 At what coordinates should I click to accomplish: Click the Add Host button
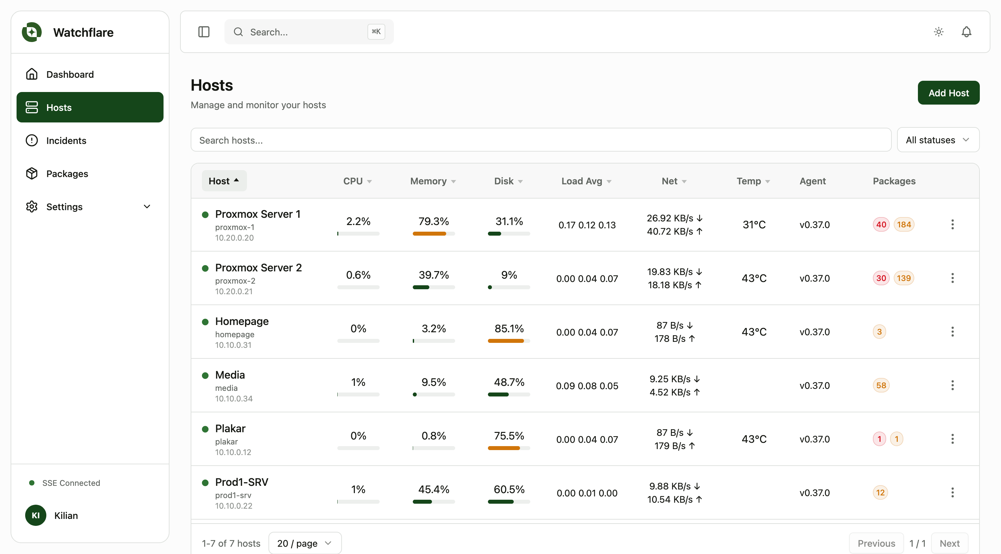point(948,93)
